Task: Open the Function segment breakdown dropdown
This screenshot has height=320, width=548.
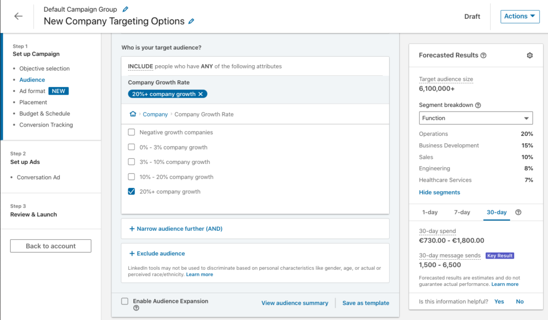Action: 475,118
